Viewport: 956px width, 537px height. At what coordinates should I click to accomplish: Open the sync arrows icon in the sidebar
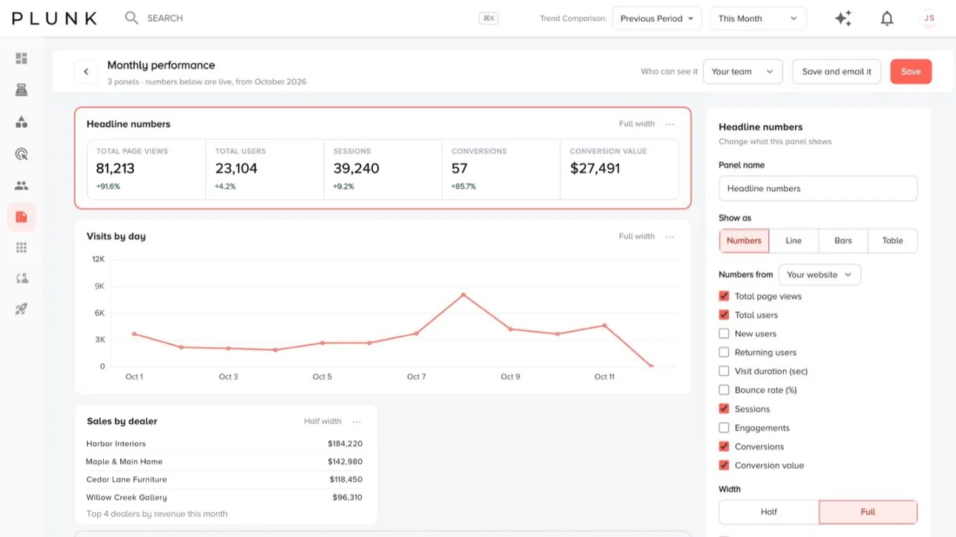coord(21,278)
